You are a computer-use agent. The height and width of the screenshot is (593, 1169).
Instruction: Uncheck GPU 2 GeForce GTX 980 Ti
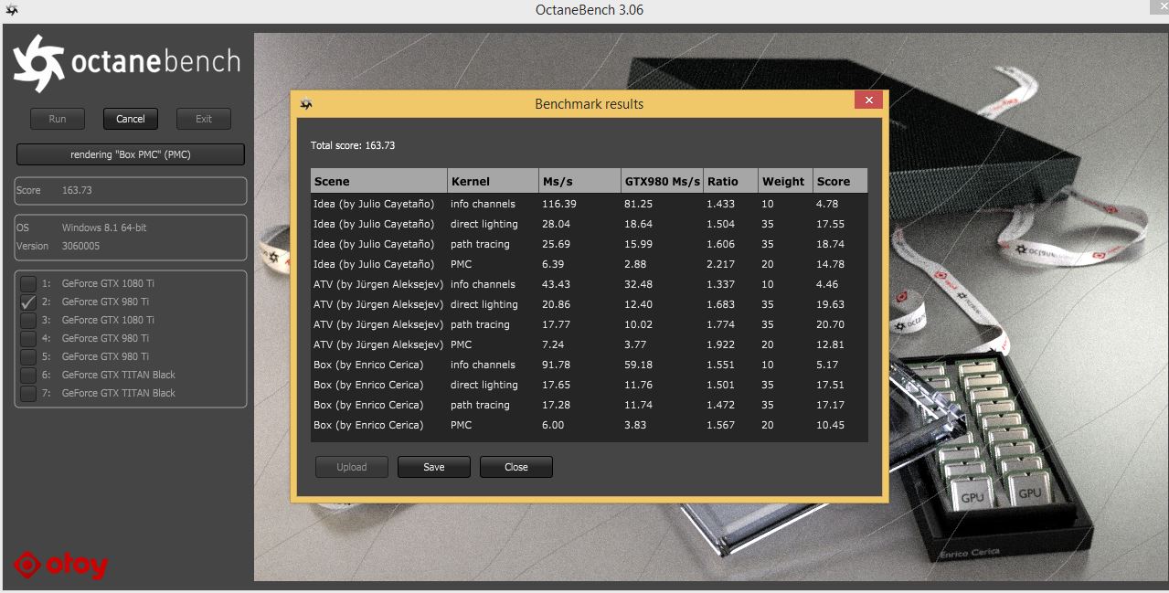[x=28, y=302]
